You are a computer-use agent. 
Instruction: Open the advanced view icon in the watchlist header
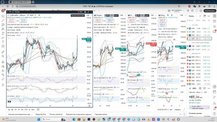204,16
